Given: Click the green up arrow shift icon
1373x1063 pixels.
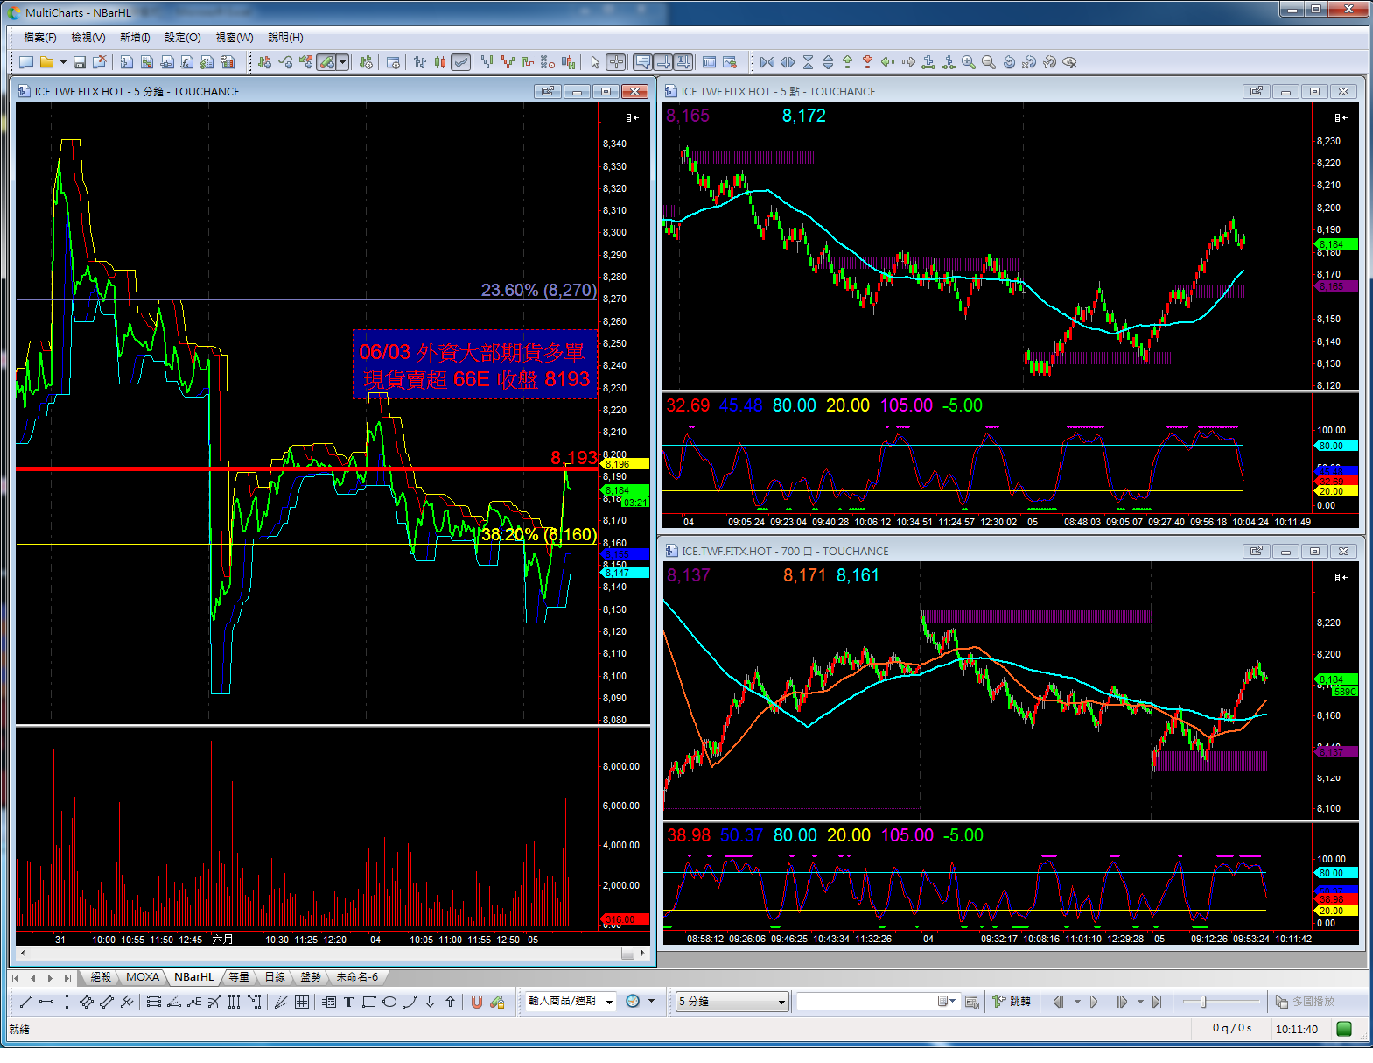Looking at the screenshot, I should 847,62.
